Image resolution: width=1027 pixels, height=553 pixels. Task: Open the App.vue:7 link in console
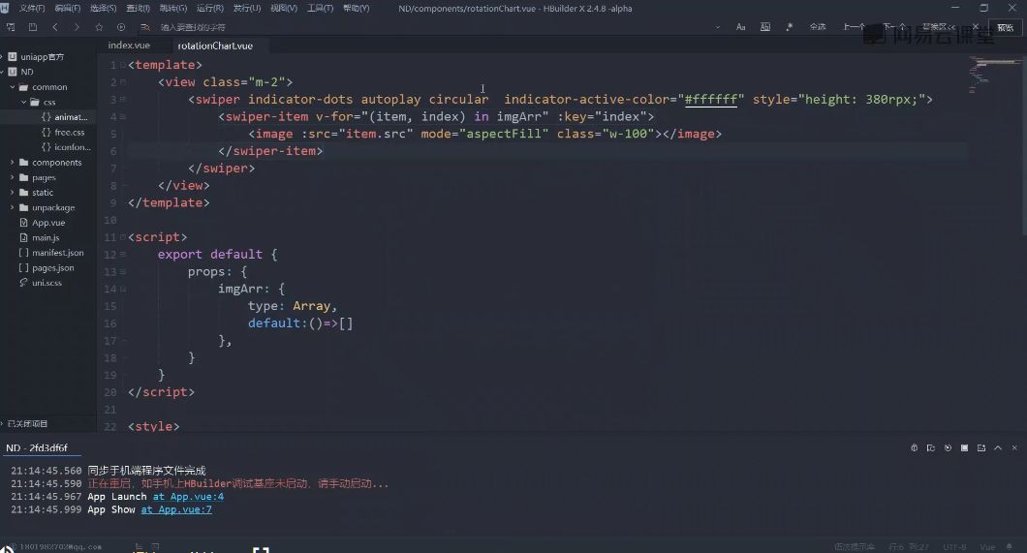175,510
